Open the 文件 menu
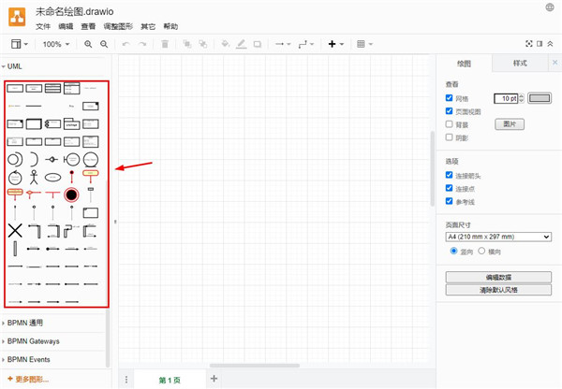Image resolution: width=562 pixels, height=389 pixels. (43, 26)
